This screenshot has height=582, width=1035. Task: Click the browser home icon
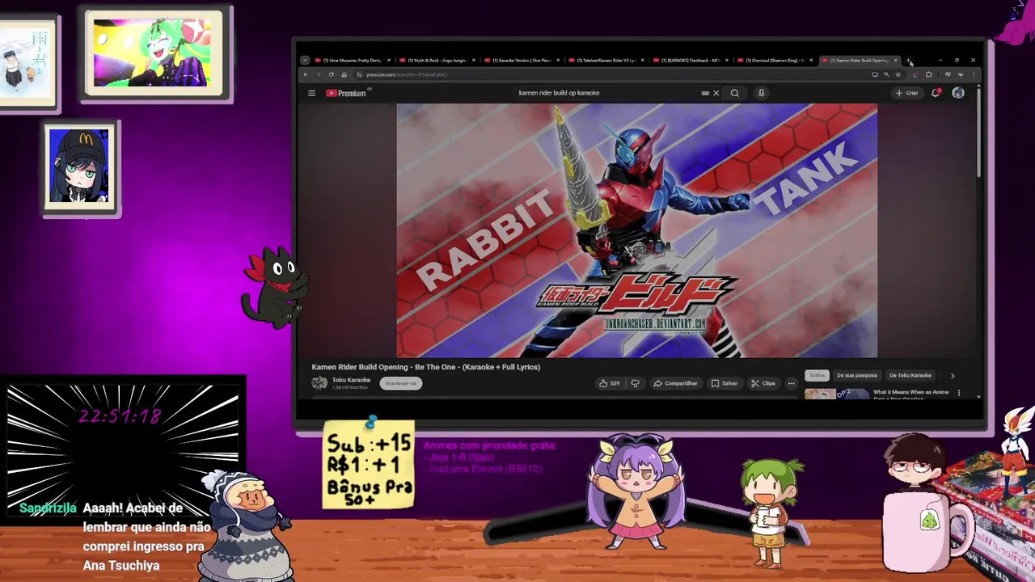344,74
